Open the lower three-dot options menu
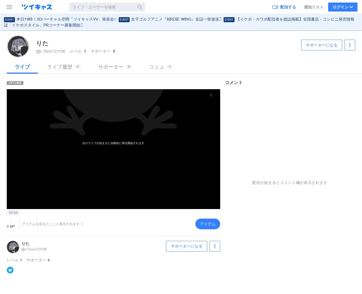 (x=215, y=246)
